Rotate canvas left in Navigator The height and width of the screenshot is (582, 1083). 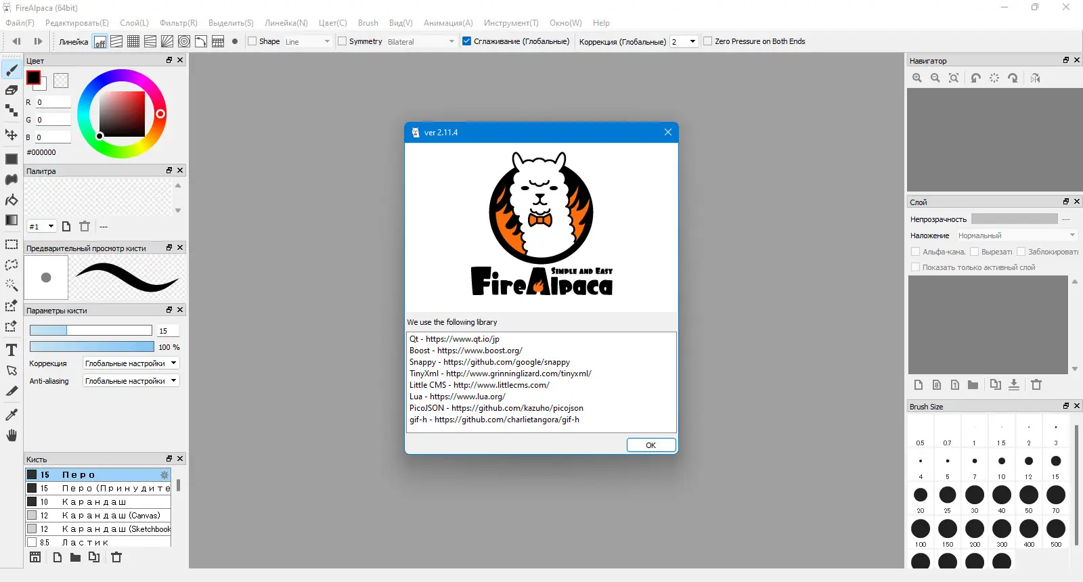pos(975,78)
